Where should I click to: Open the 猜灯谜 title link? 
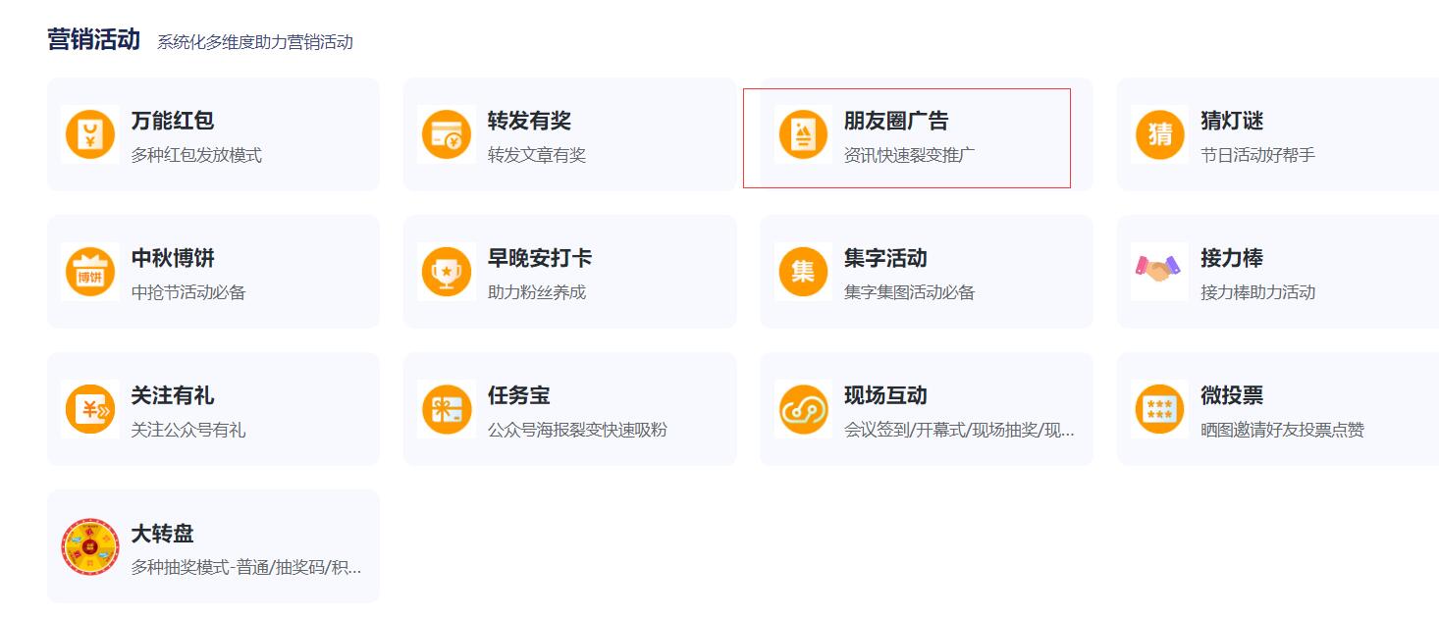coord(1232,121)
